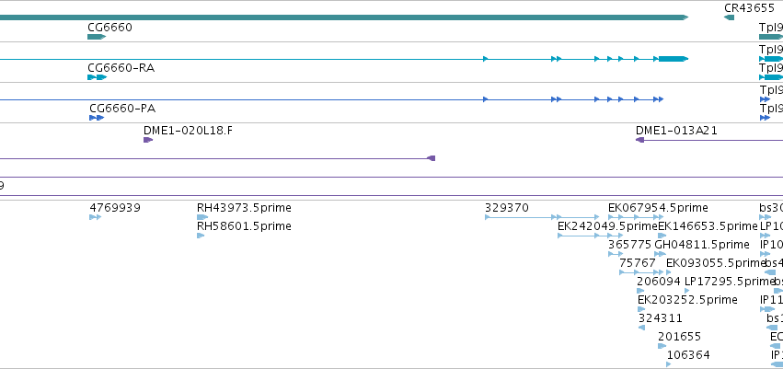Click the glyph under 201655

click(662, 347)
